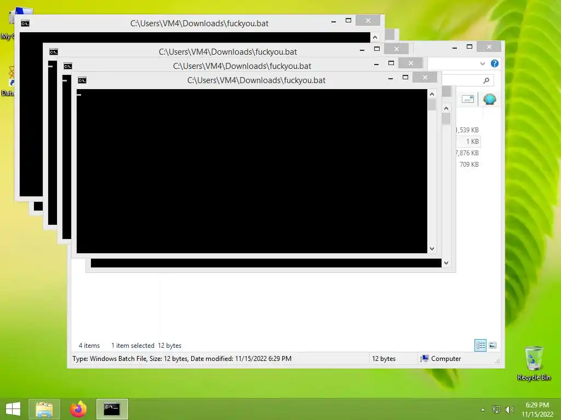
Task: Click the Computer status bar label
Action: pos(445,359)
